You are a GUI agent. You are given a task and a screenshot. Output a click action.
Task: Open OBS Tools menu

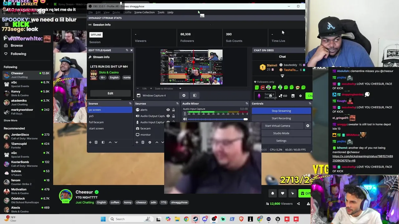(161, 12)
